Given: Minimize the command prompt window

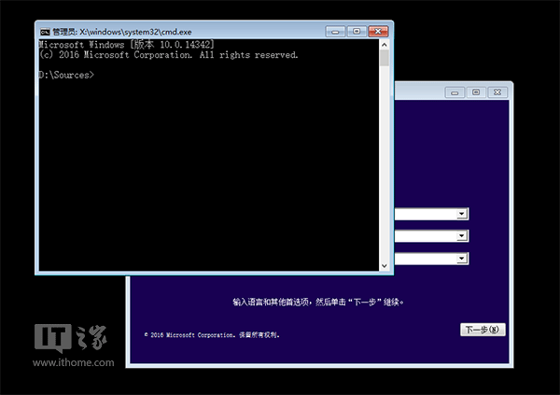Looking at the screenshot, I should tap(335, 31).
